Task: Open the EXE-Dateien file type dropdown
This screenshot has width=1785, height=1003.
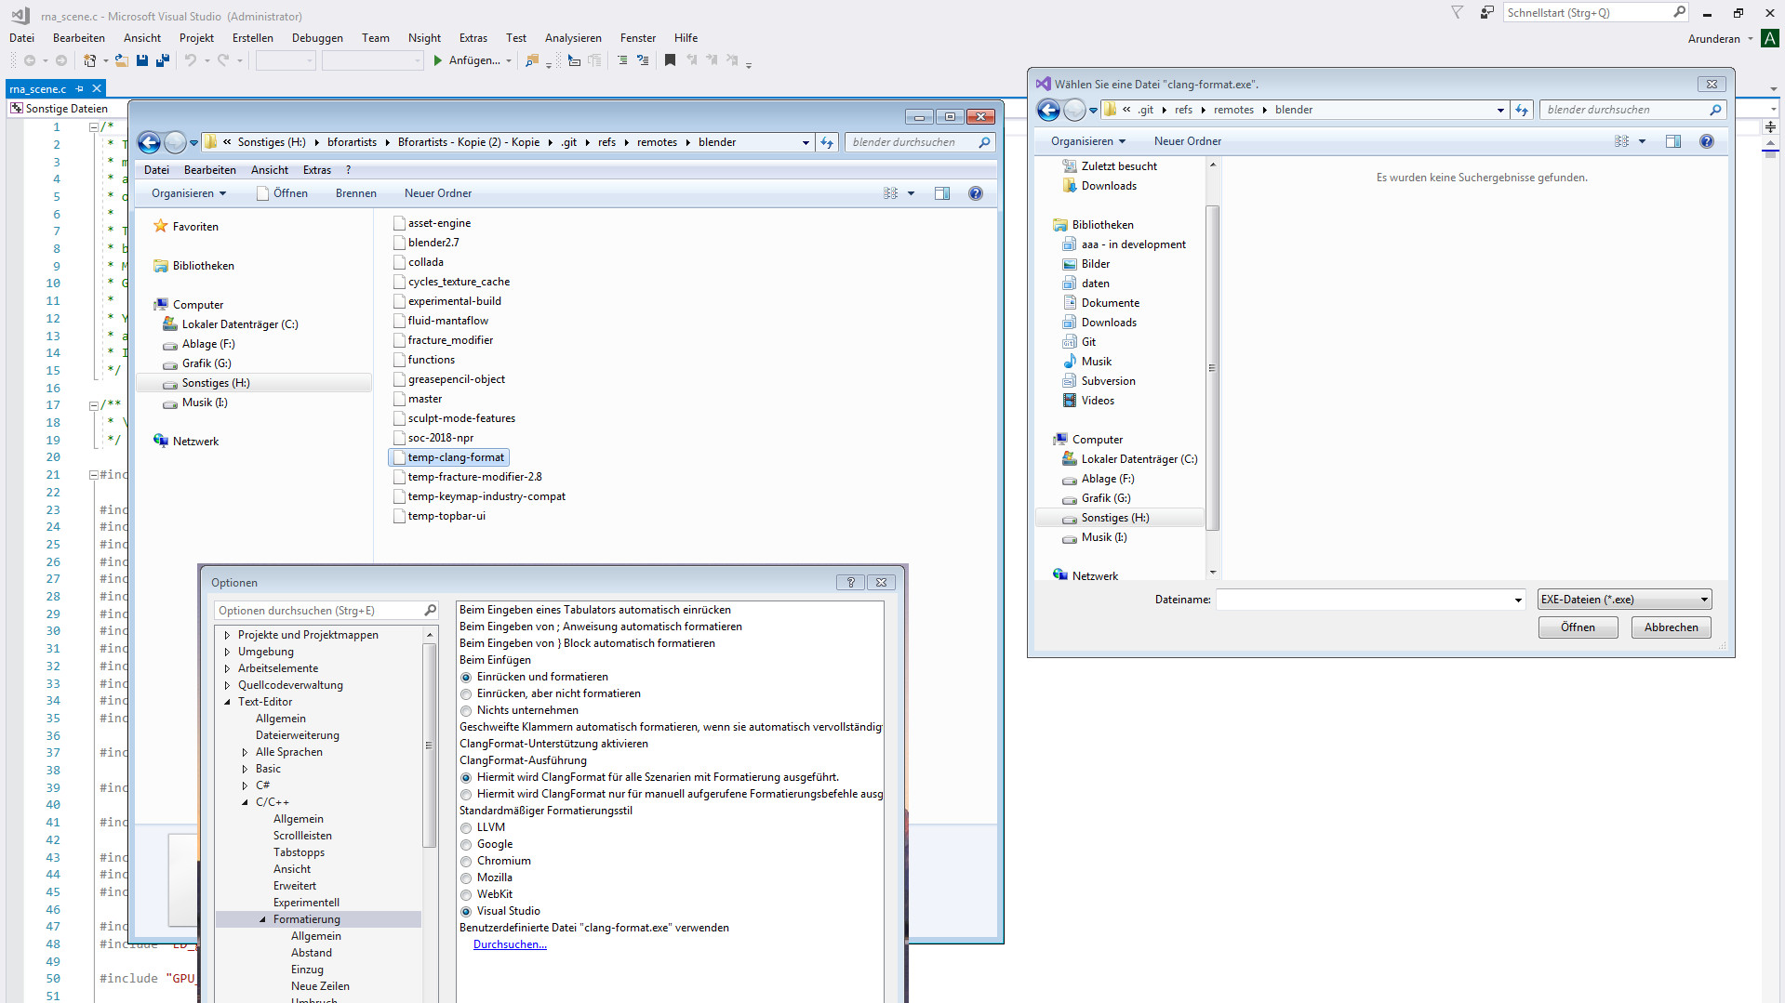Action: tap(1623, 600)
